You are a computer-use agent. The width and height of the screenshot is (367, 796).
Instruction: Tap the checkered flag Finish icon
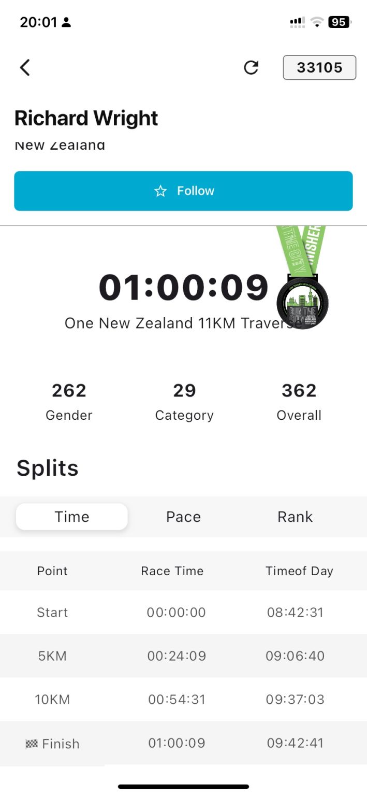pos(32,744)
